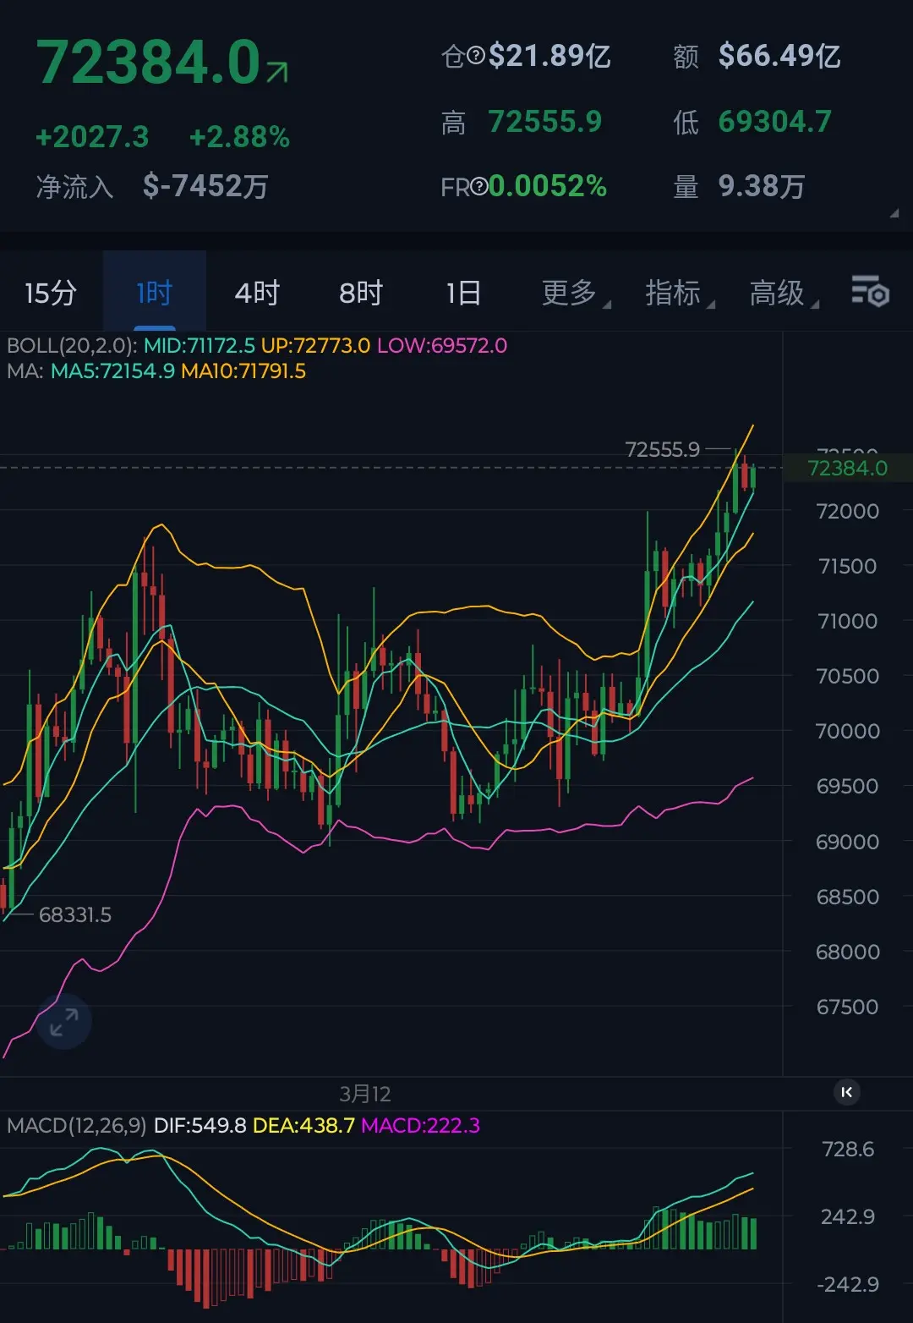
Task: Switch to the 8时 timeframe
Action: click(361, 293)
